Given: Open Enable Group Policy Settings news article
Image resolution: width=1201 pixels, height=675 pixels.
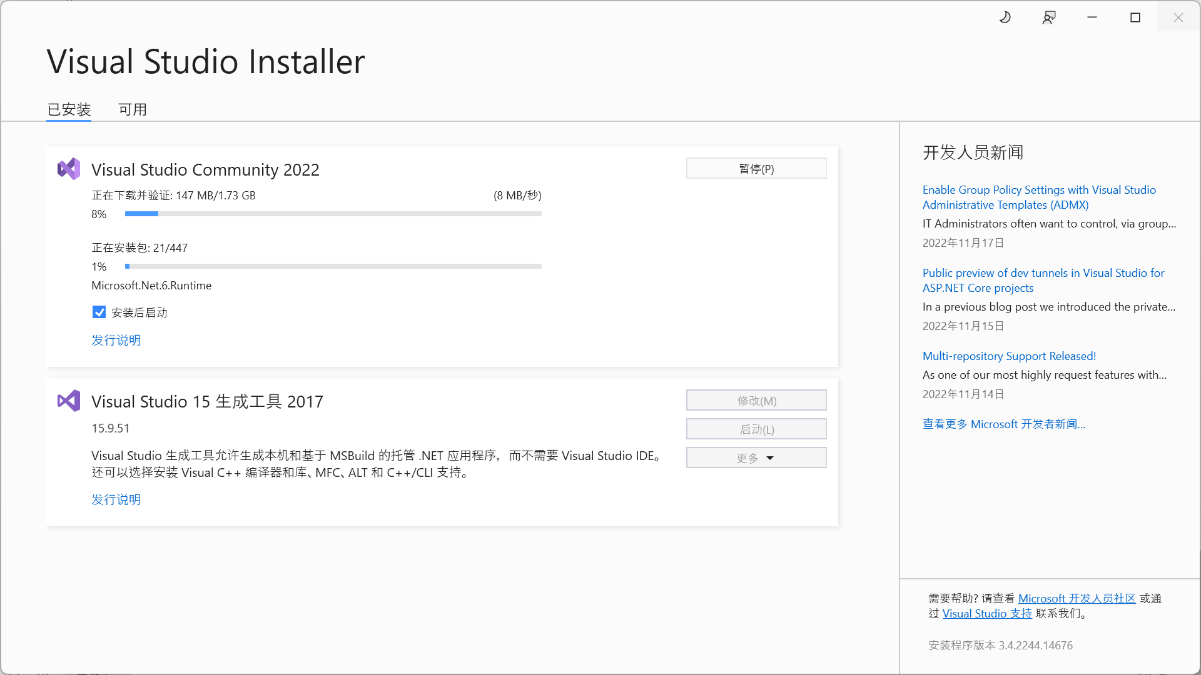Looking at the screenshot, I should pyautogui.click(x=1039, y=197).
